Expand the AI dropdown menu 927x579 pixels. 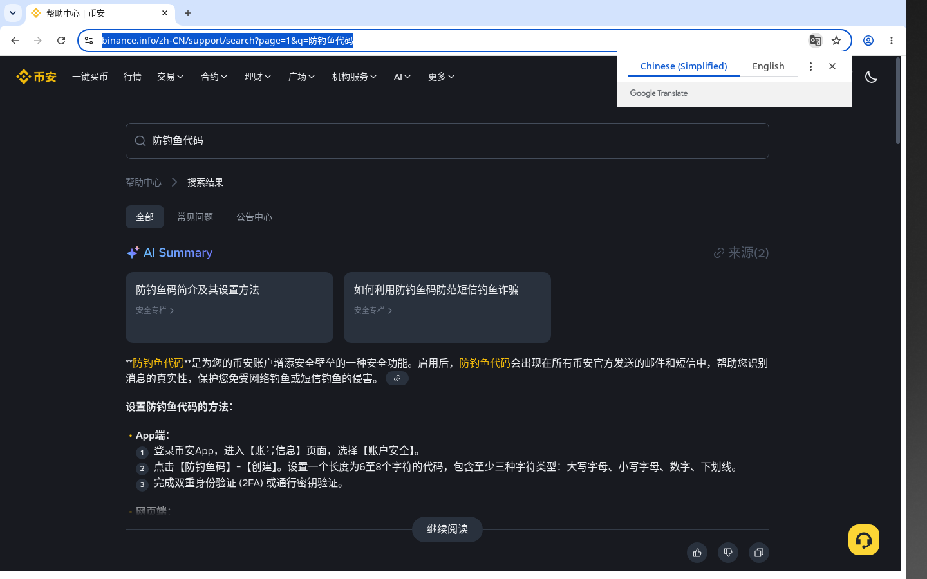point(402,77)
